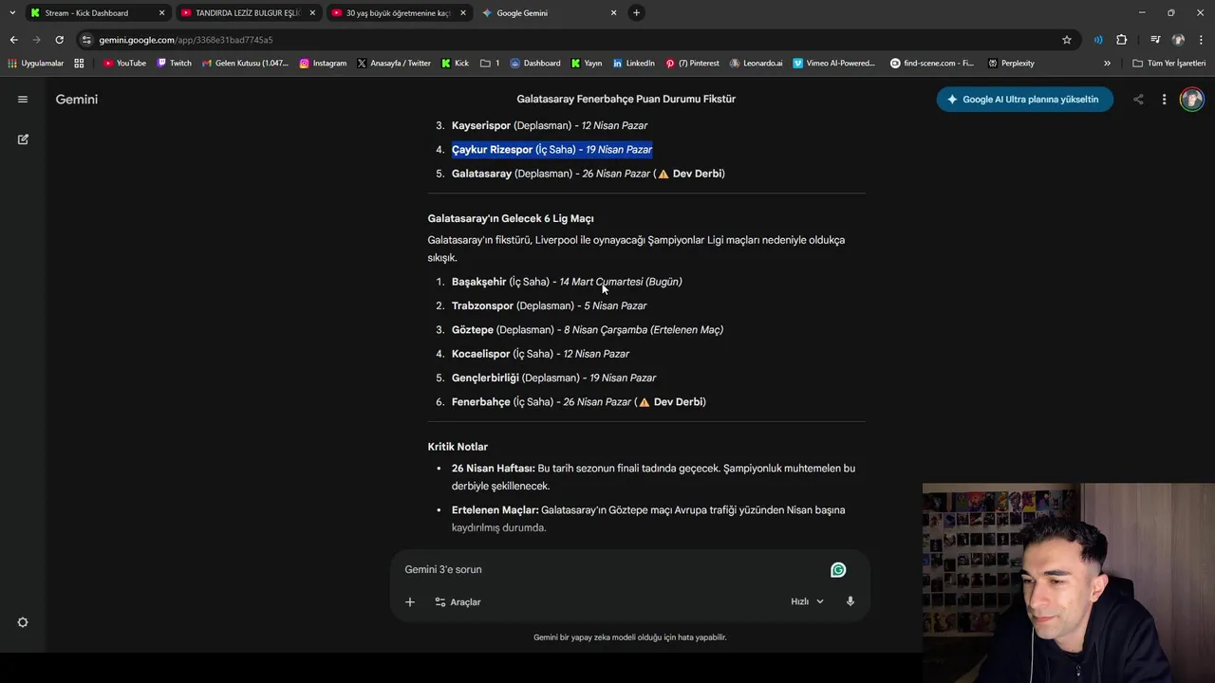This screenshot has width=1215, height=683.
Task: Click the Grammarly icon in prompt box
Action: pyautogui.click(x=838, y=569)
